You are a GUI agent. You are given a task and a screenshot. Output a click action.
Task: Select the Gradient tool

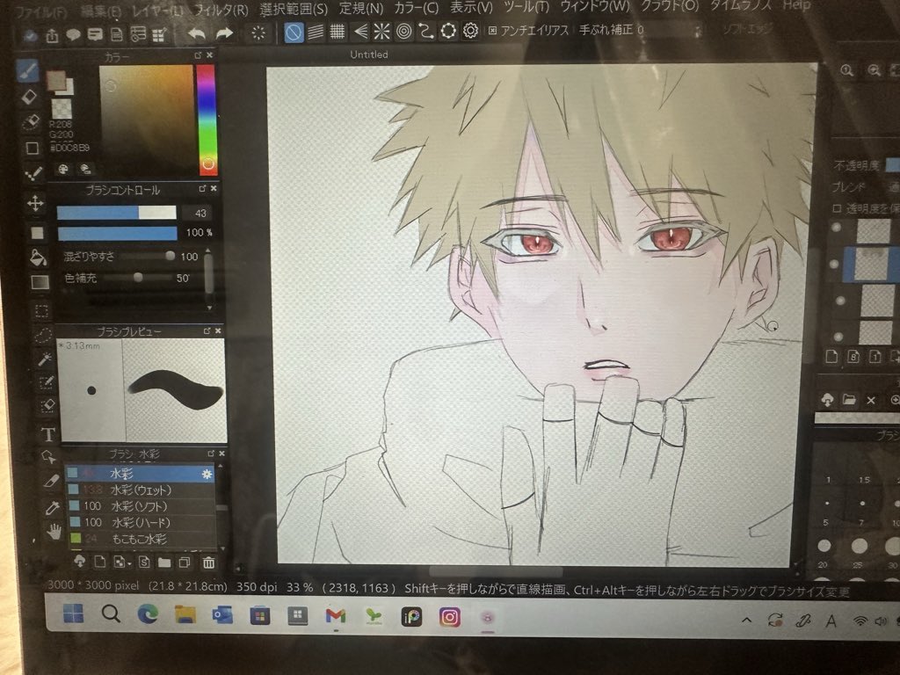pos(40,282)
